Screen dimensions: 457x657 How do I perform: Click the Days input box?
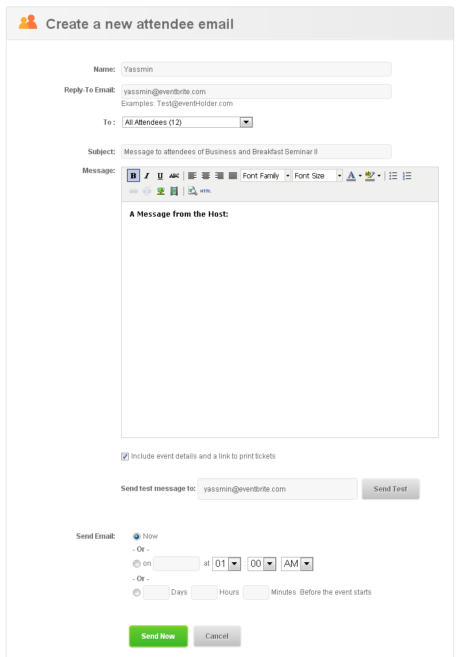(156, 592)
